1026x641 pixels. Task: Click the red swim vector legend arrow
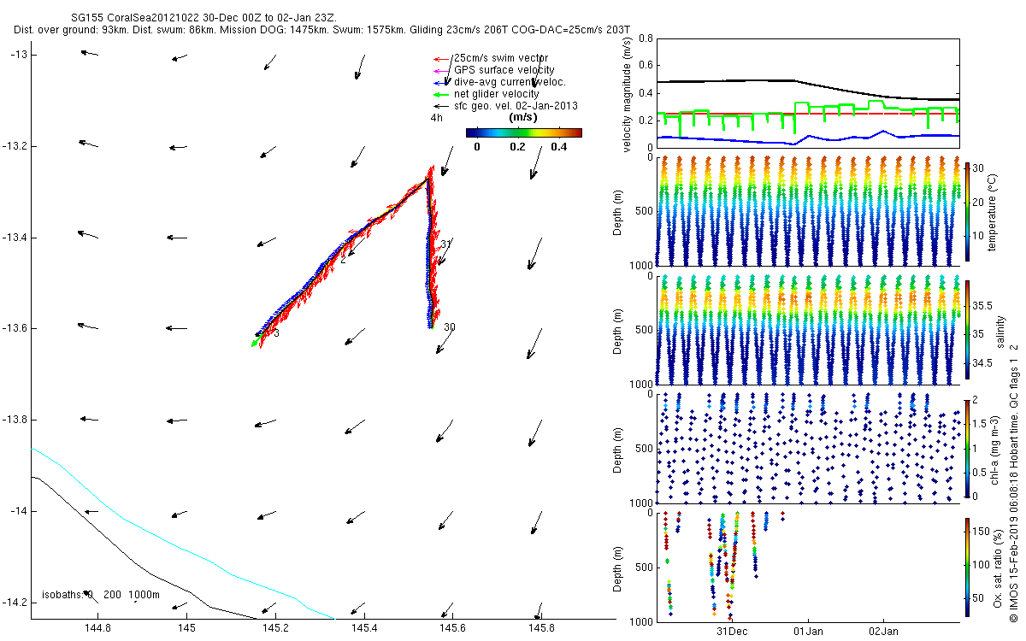(x=442, y=59)
